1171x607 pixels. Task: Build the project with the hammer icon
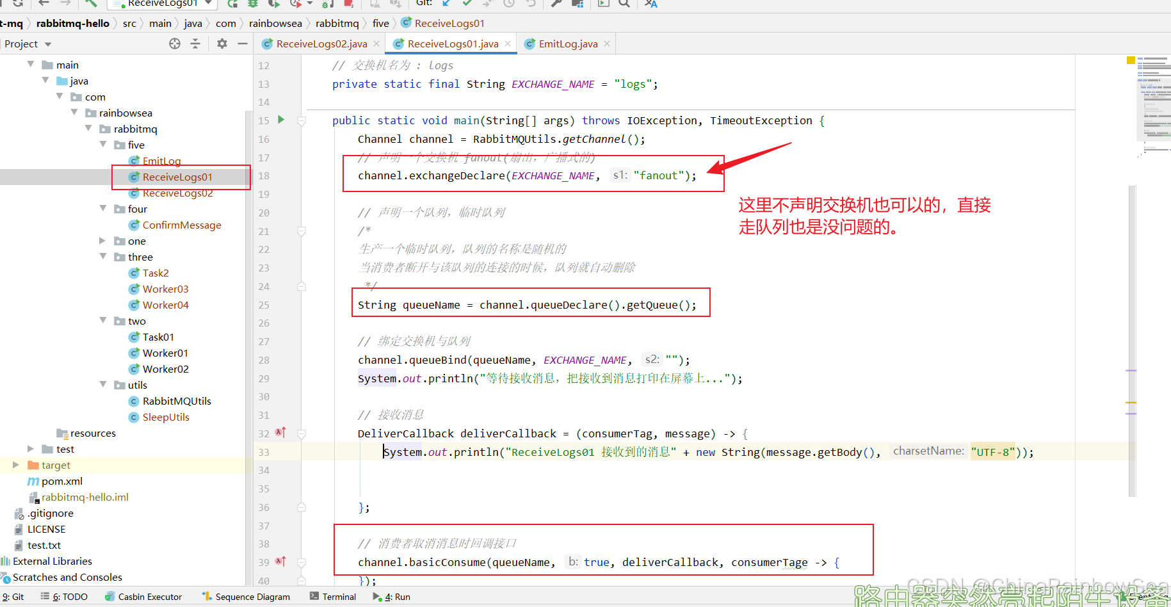pyautogui.click(x=92, y=4)
